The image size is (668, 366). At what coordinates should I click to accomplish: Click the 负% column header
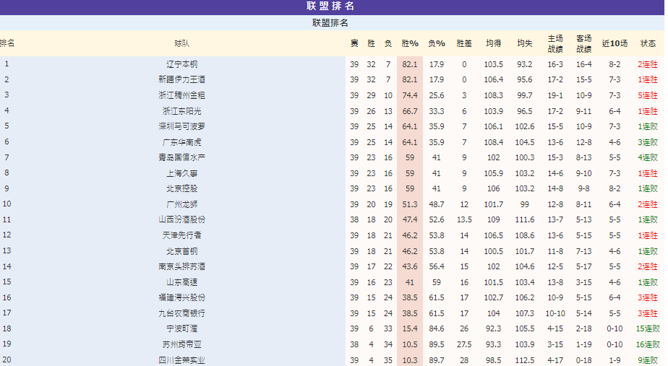point(437,43)
